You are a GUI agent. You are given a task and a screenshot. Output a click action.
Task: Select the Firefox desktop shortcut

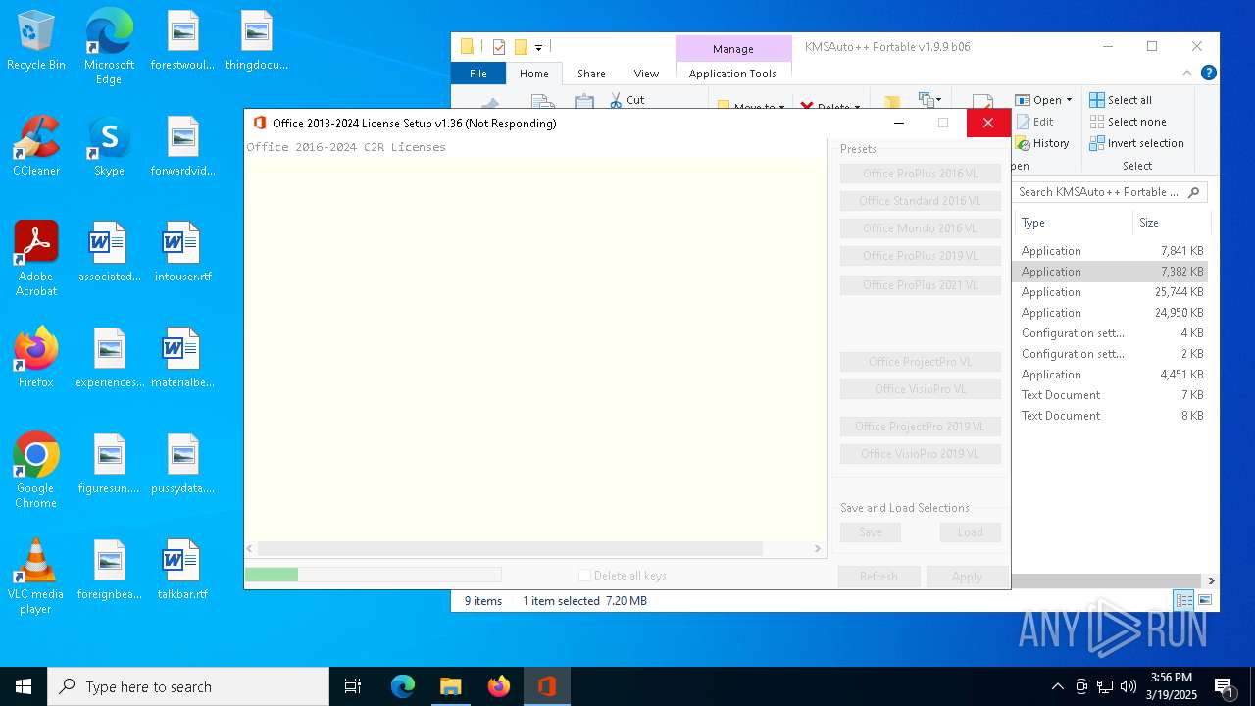(36, 359)
